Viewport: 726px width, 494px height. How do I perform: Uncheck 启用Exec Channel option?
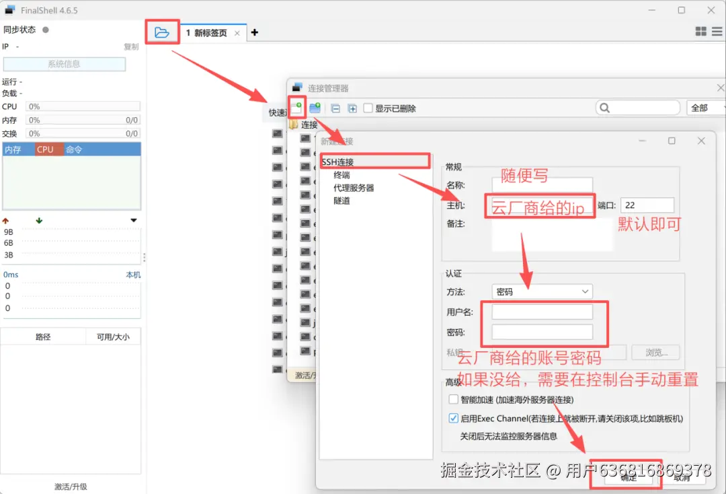(x=453, y=418)
